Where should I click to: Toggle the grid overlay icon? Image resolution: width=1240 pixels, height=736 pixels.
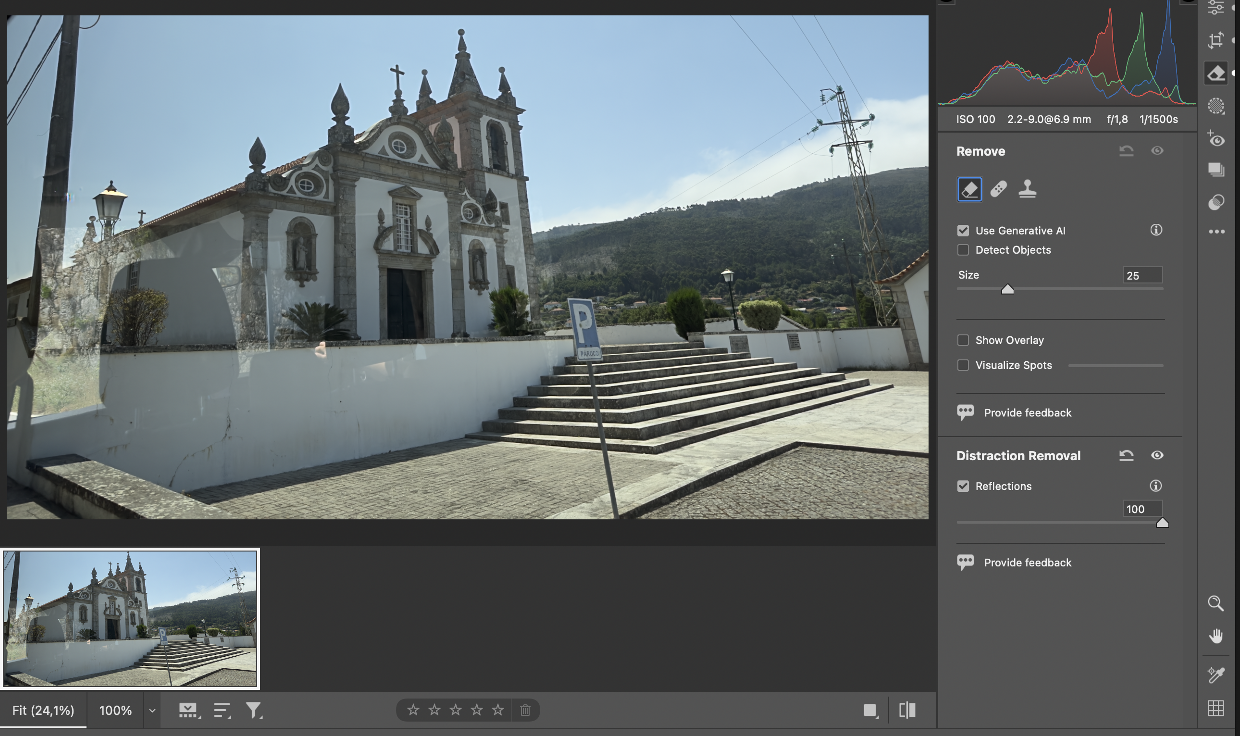[x=1215, y=708]
